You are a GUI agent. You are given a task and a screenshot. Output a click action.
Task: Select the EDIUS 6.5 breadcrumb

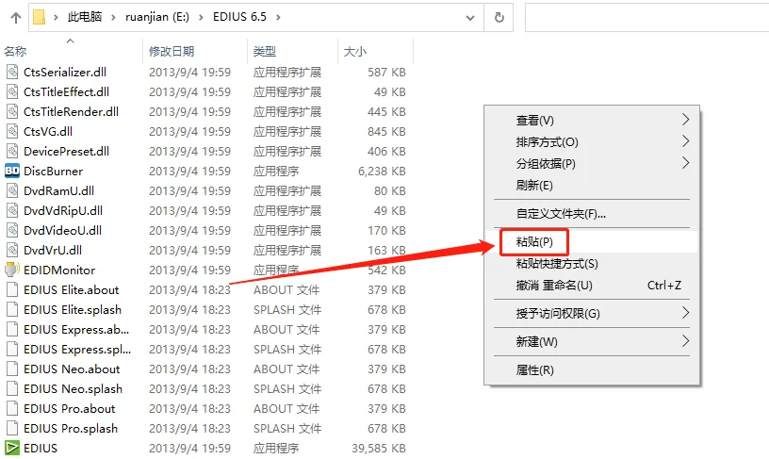(239, 17)
